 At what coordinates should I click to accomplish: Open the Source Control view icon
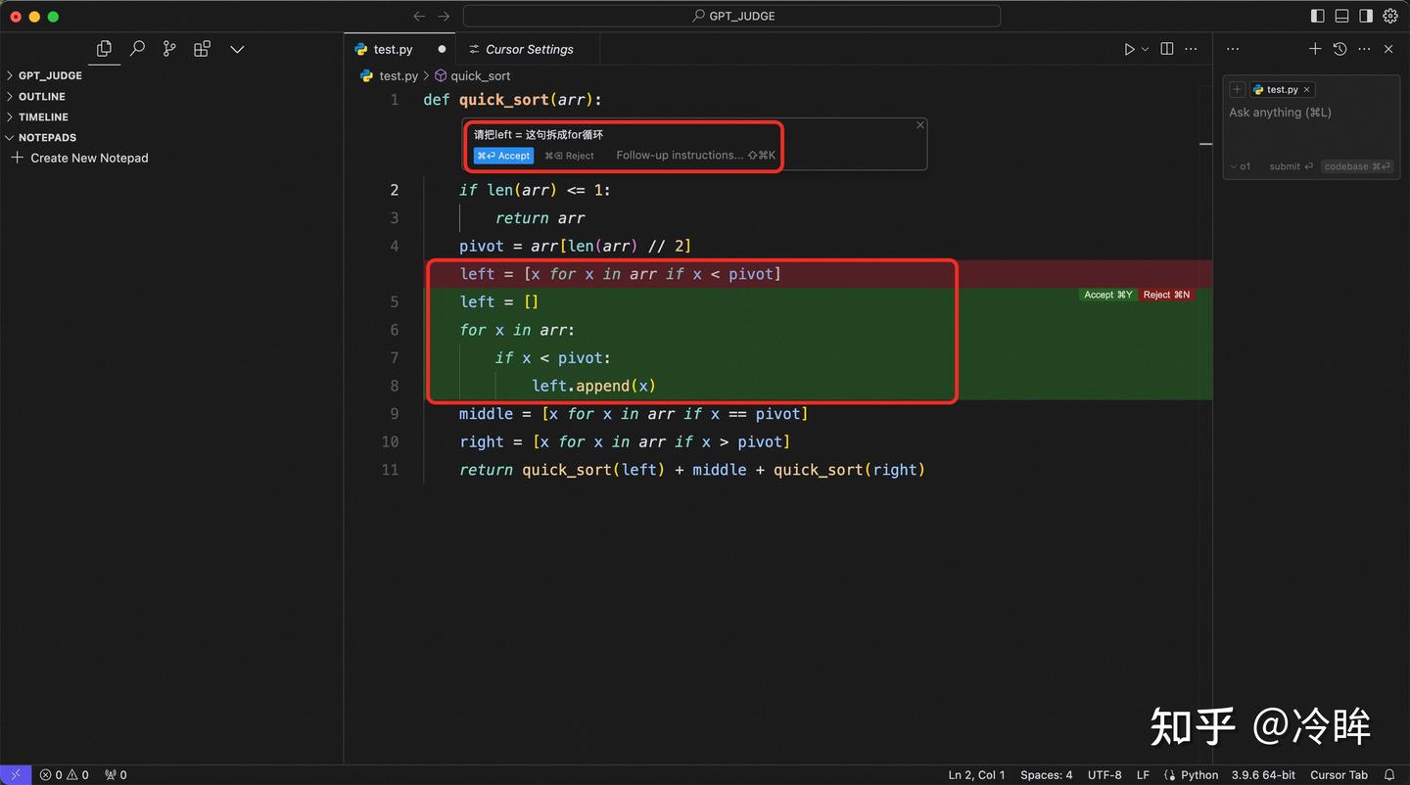(x=169, y=48)
